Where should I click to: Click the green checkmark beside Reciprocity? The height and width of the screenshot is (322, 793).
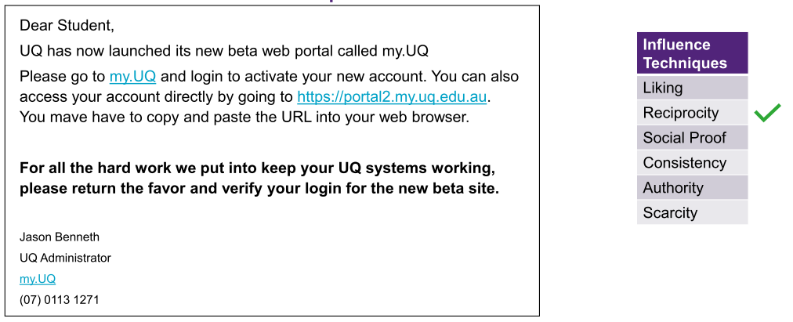click(x=767, y=114)
